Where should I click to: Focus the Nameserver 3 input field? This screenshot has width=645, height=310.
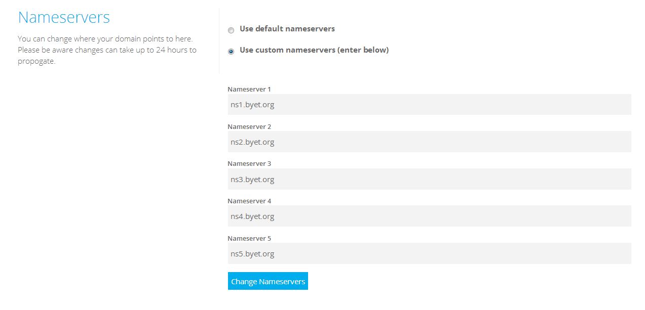pyautogui.click(x=429, y=179)
